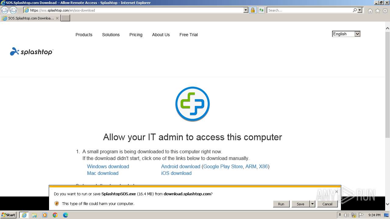Image resolution: width=390 pixels, height=219 pixels.
Task: Click the security lock icon
Action: (x=253, y=10)
